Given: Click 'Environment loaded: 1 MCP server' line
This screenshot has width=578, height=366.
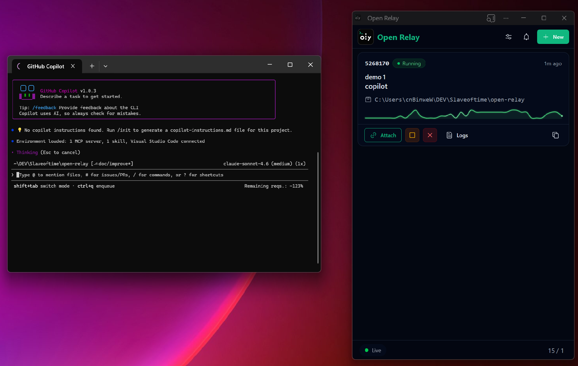Looking at the screenshot, I should click(110, 141).
